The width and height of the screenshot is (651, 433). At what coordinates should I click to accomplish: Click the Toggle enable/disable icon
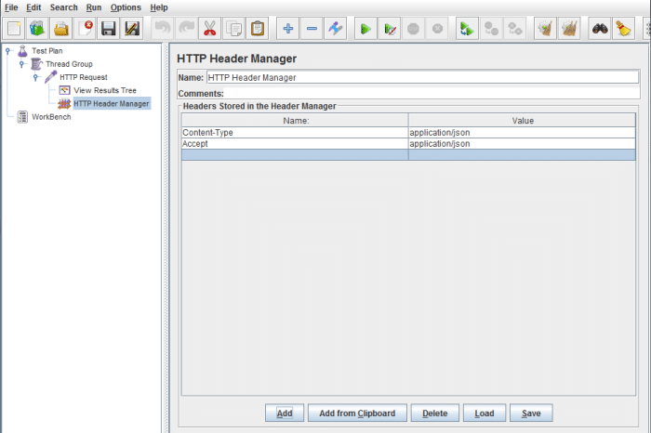coord(336,29)
